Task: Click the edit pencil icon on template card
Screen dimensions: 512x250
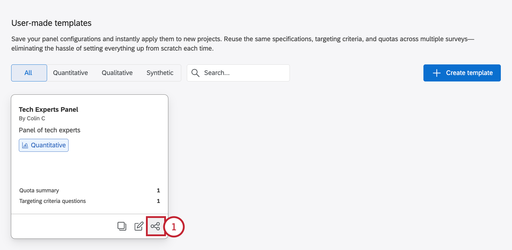Action: click(139, 226)
